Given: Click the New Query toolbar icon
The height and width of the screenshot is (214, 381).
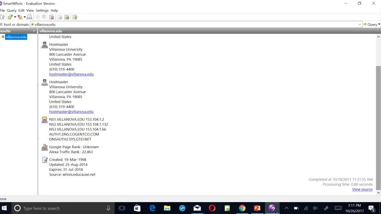Looking at the screenshot, I should 3,17.
